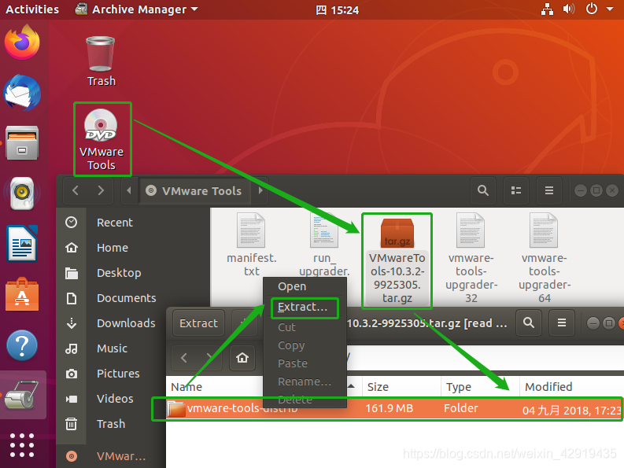Viewport: 624px width, 468px height.
Task: Open Archive Manager hamburger menu
Action: point(562,322)
